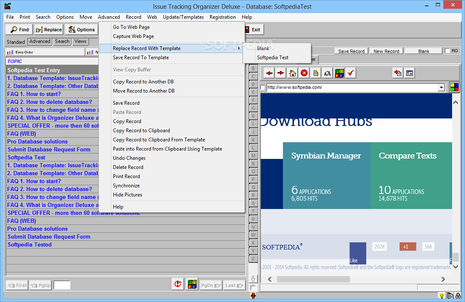Screen dimensions: 465x302
Task: Click the documents icon in status bar
Action: pos(450,296)
